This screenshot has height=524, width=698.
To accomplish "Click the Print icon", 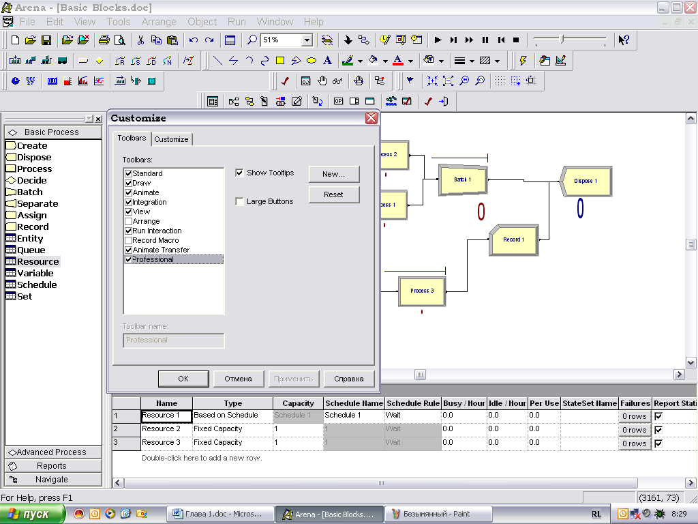I will [x=104, y=40].
